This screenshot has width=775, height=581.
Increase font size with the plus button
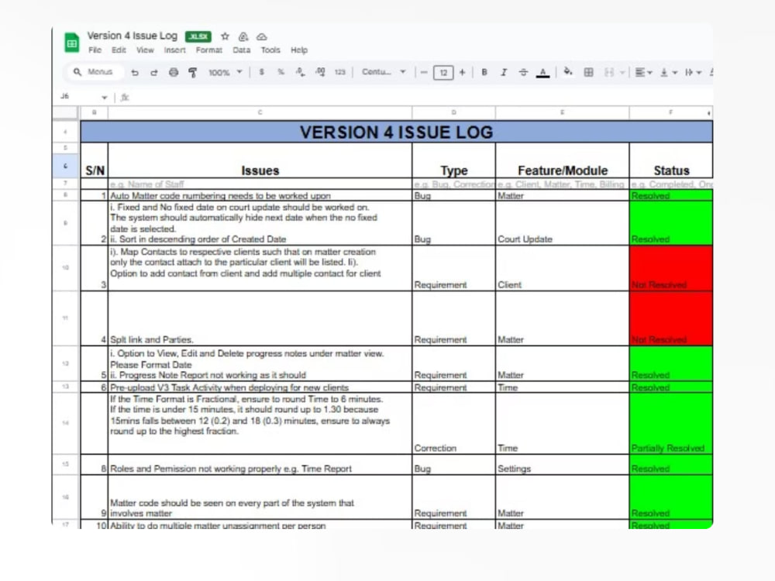[x=462, y=73]
